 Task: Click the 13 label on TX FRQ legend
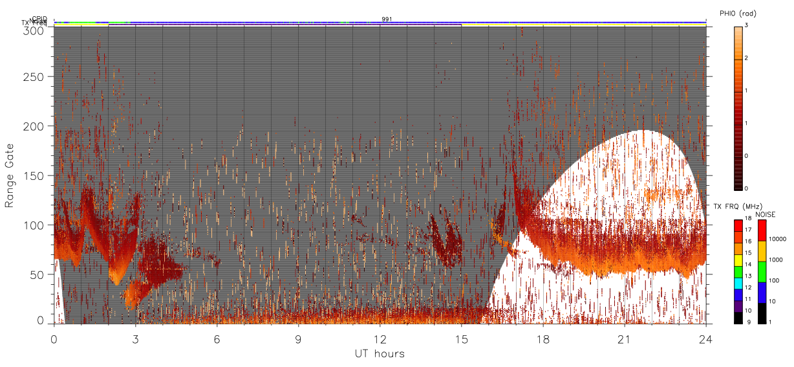click(748, 276)
